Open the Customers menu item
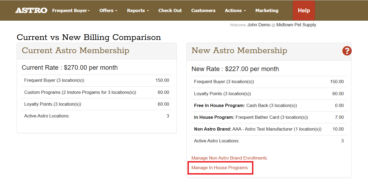Screen dimensions: 368x185 point(203,10)
